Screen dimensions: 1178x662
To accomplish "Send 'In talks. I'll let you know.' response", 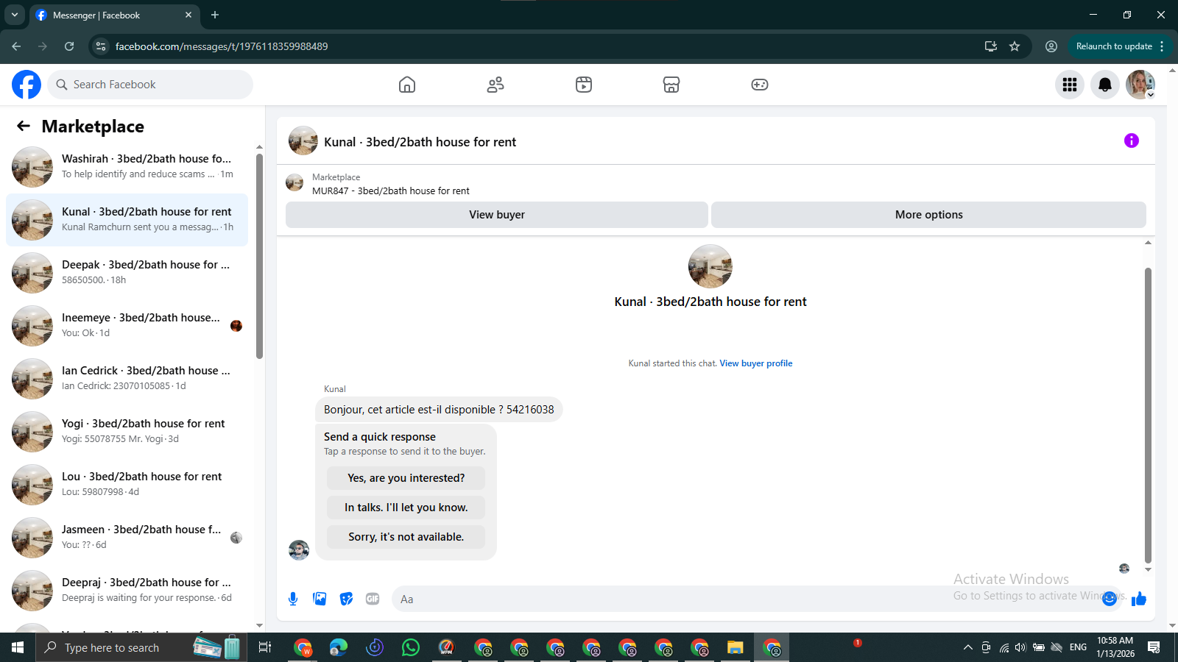I will point(406,508).
